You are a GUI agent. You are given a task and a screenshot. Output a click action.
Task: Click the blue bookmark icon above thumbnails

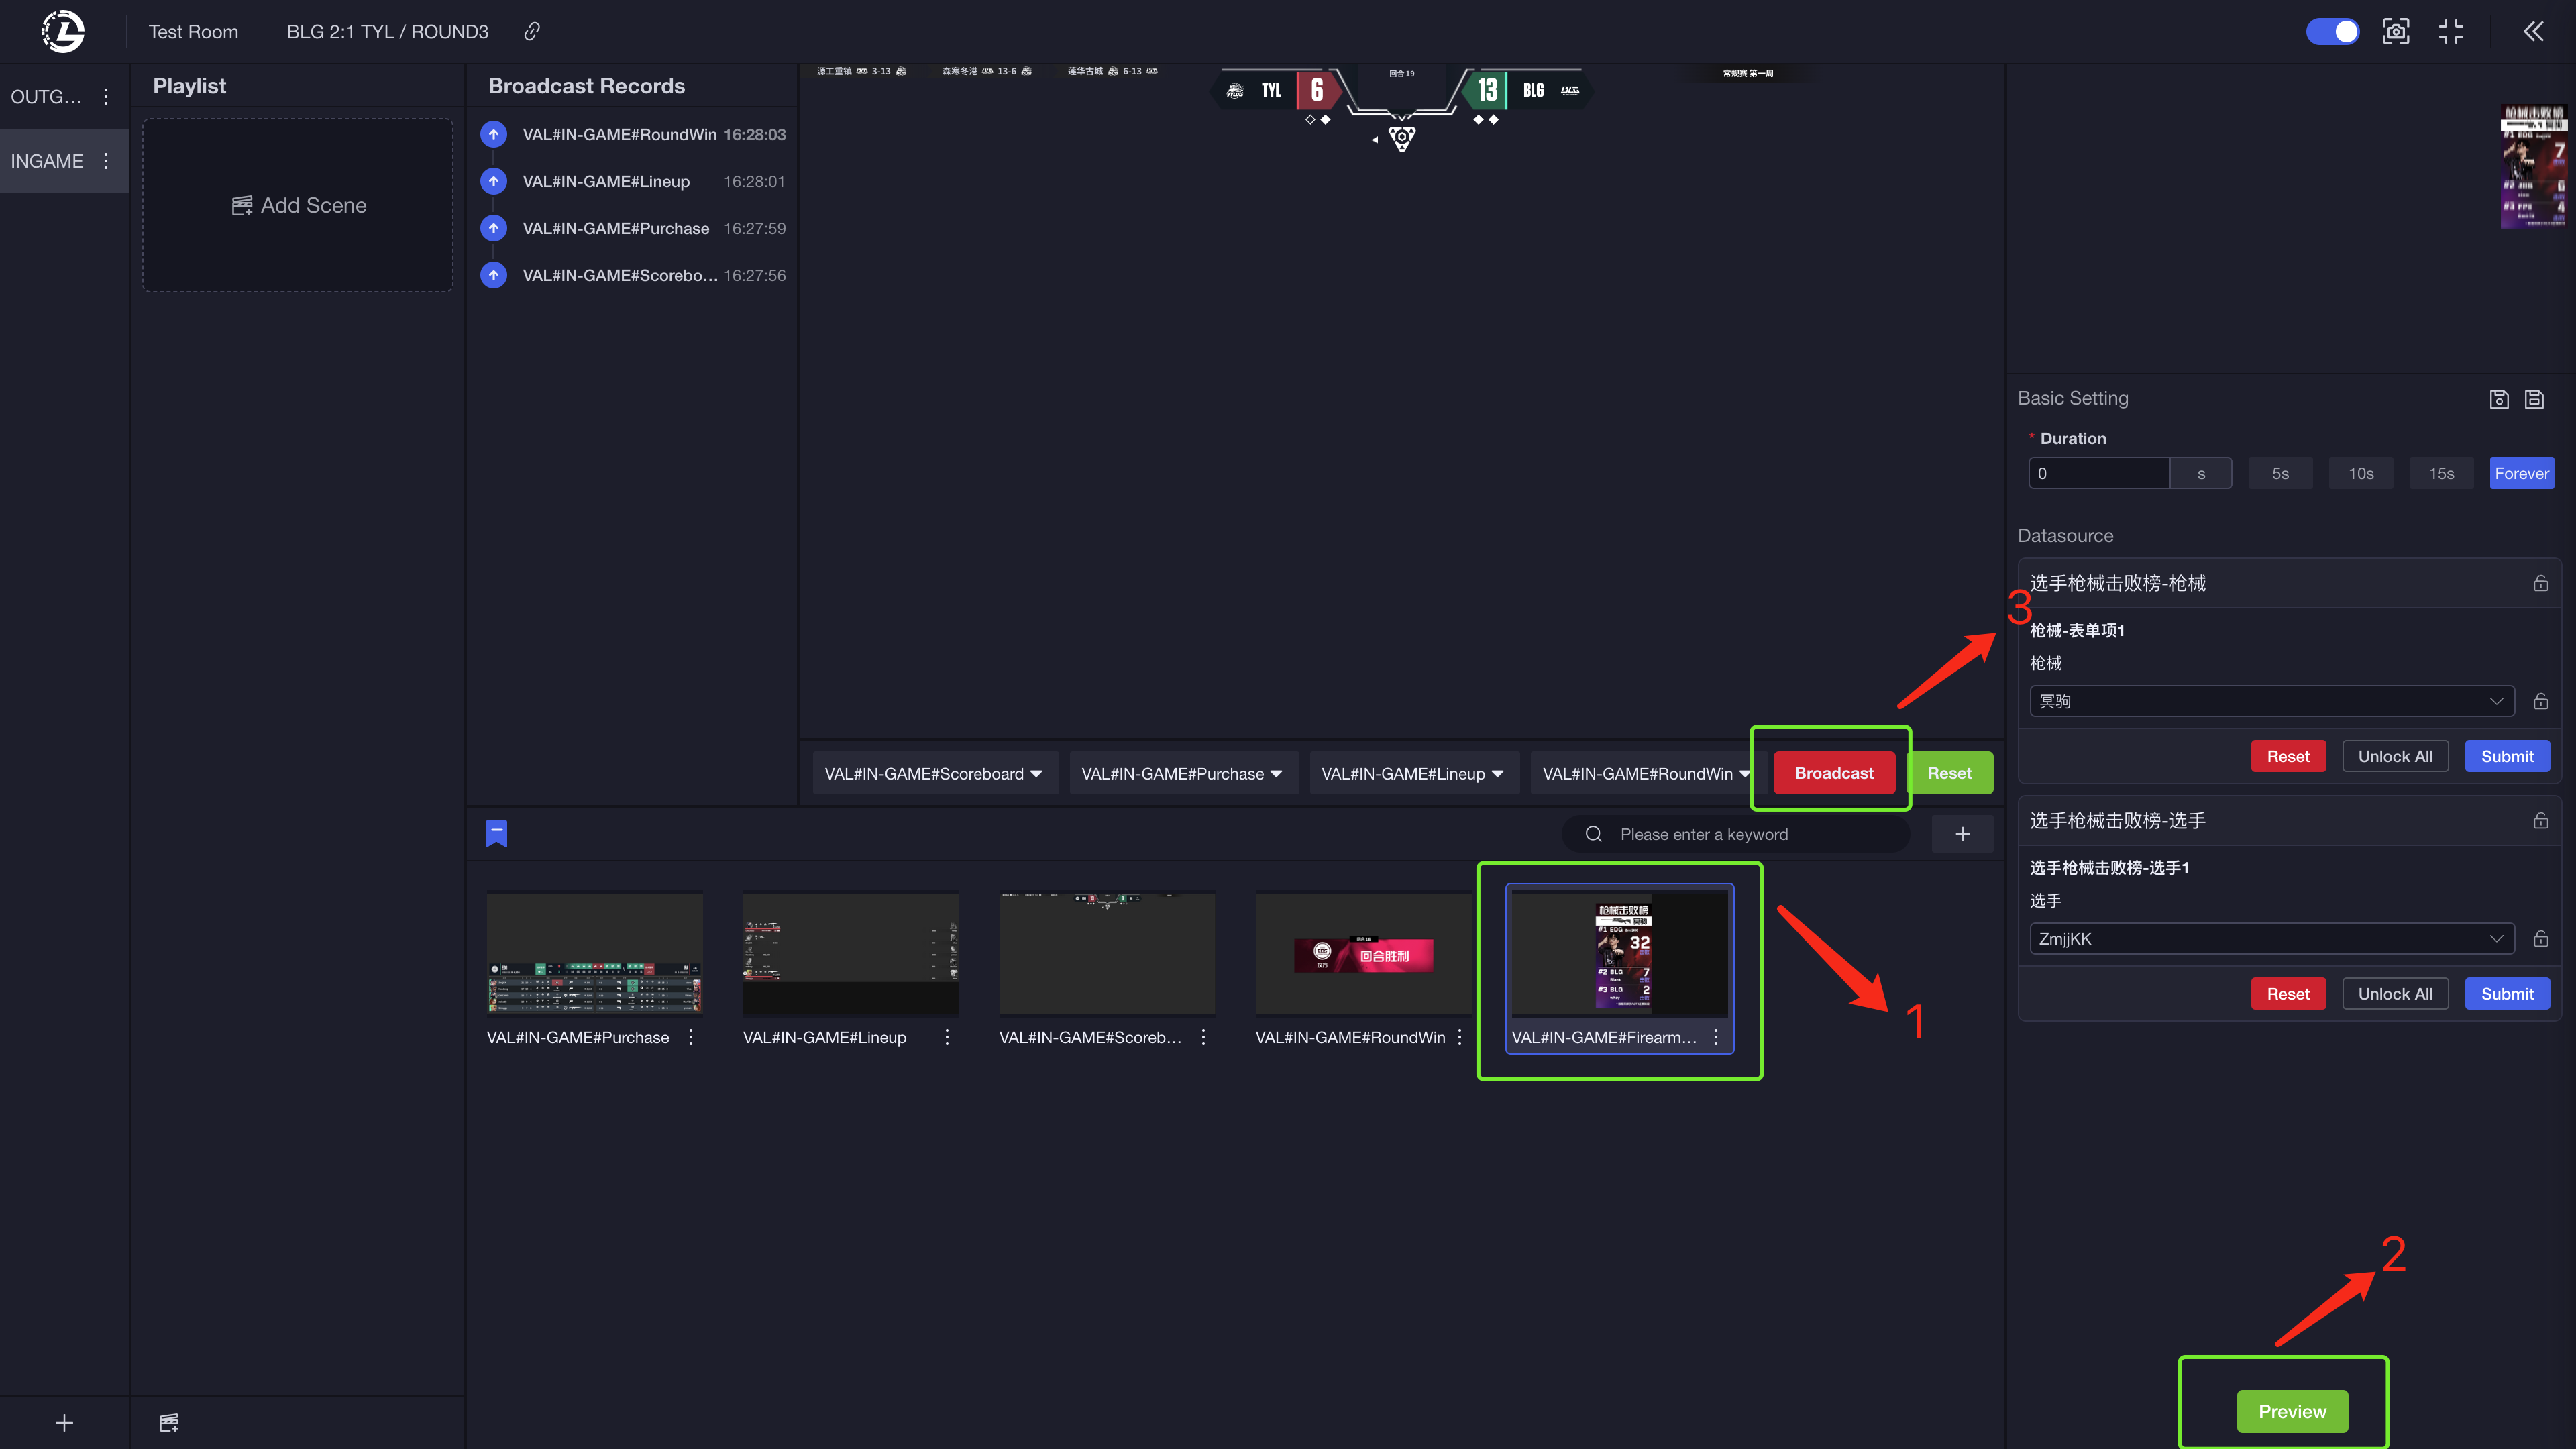coord(496,833)
